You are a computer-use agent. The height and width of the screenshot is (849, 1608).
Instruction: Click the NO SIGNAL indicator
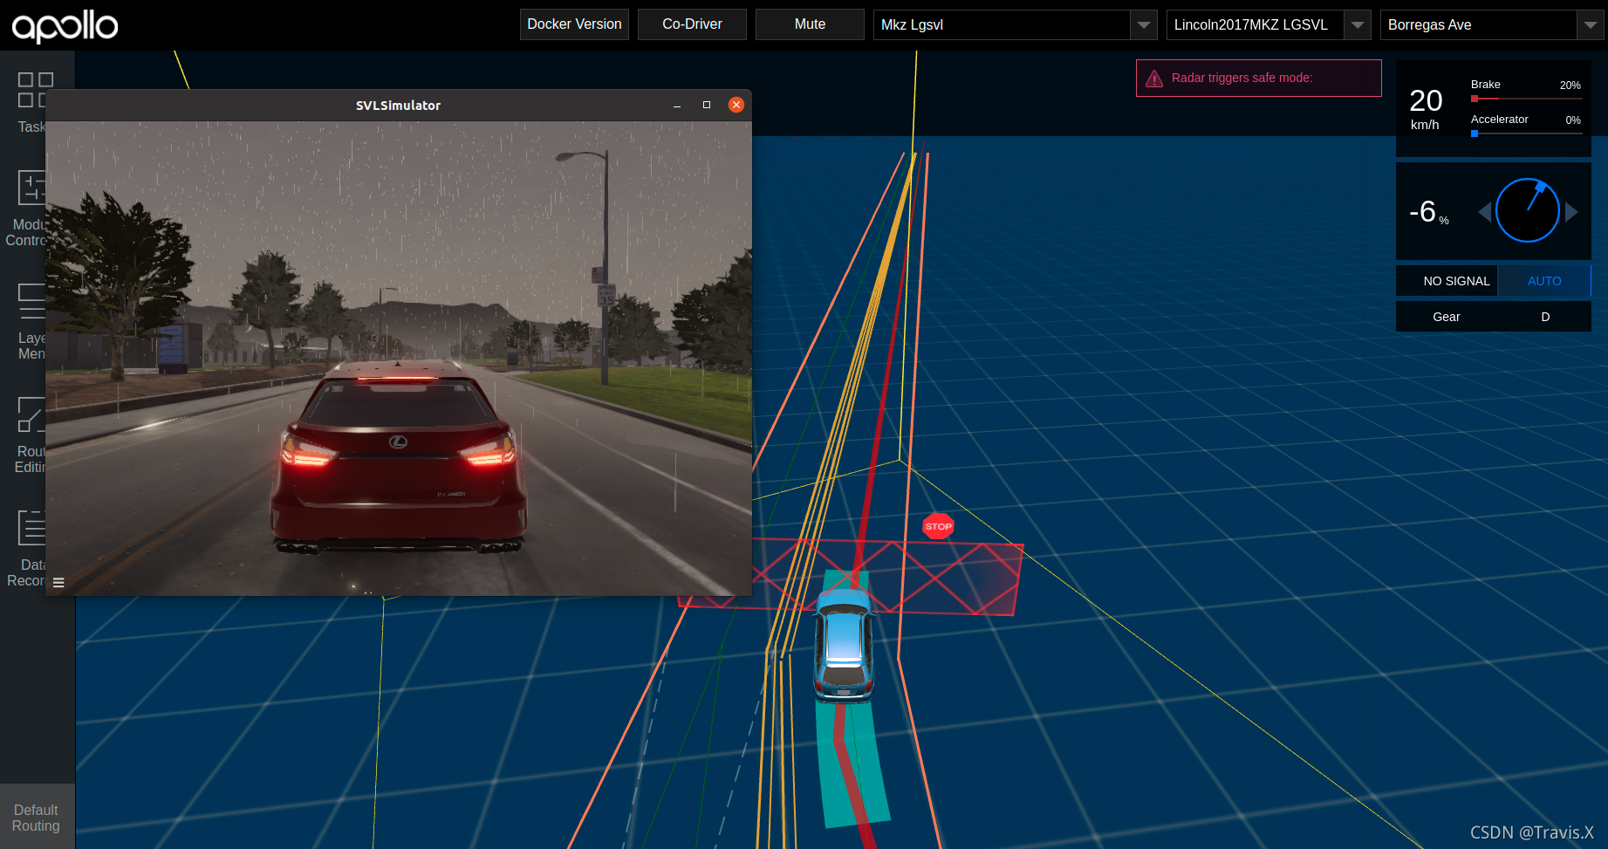(x=1447, y=281)
